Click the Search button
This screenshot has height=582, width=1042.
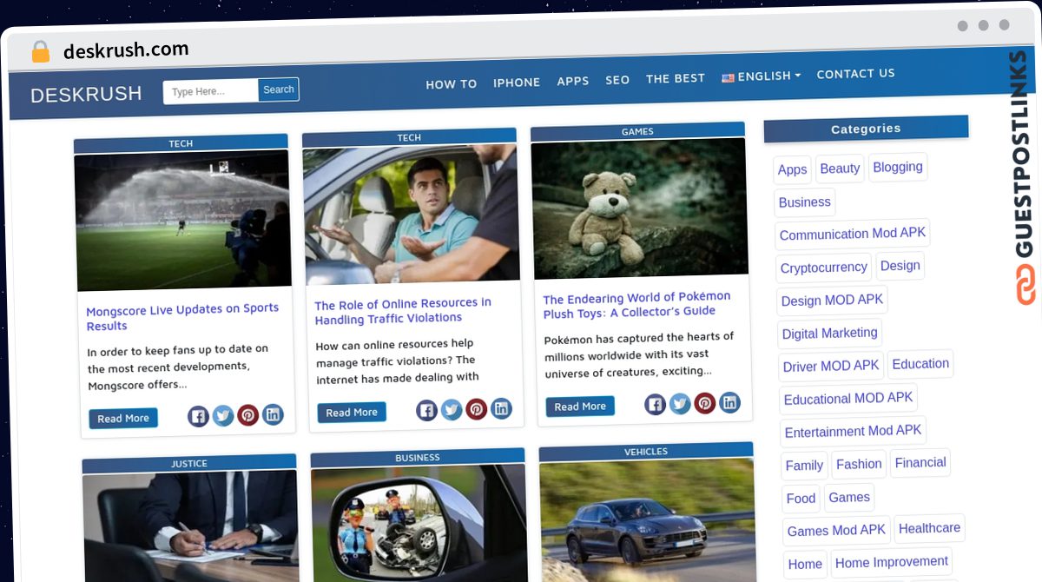click(279, 89)
